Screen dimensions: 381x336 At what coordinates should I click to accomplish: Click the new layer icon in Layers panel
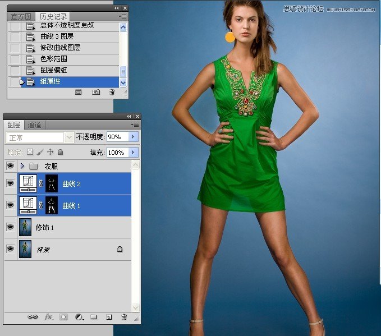[x=109, y=317]
